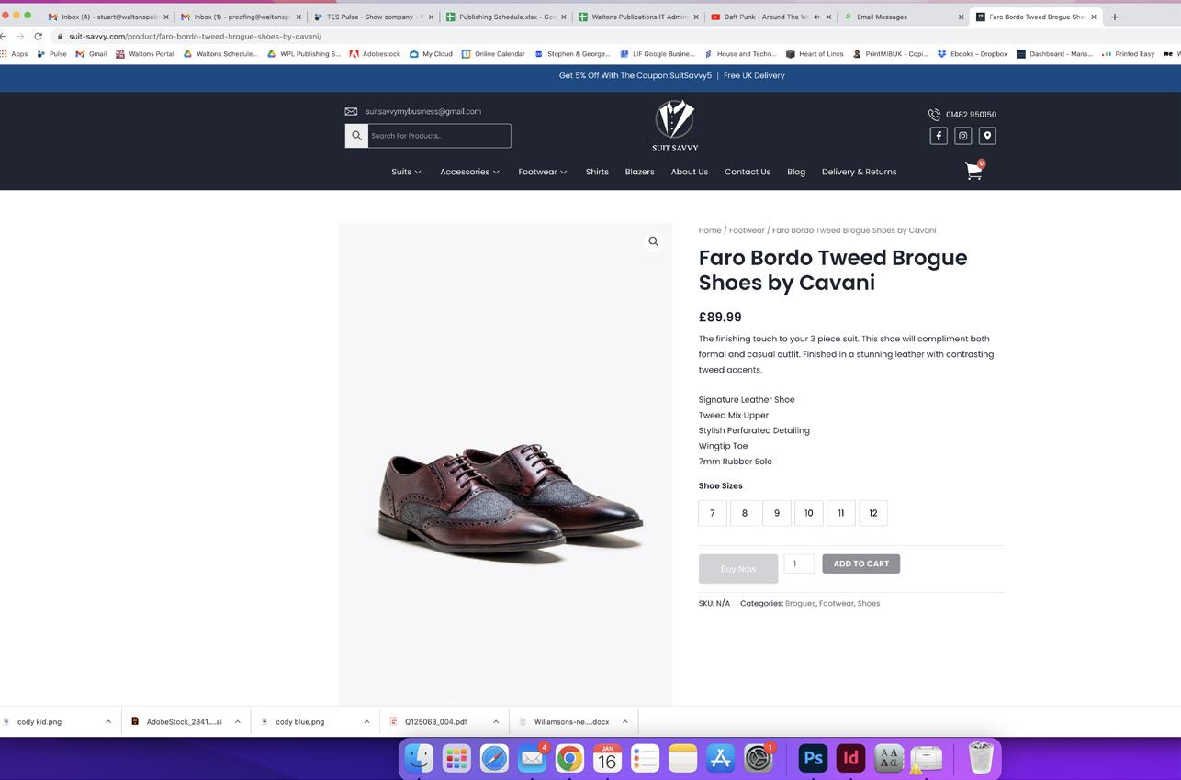Click the Suit Savvy logo

pyautogui.click(x=675, y=126)
